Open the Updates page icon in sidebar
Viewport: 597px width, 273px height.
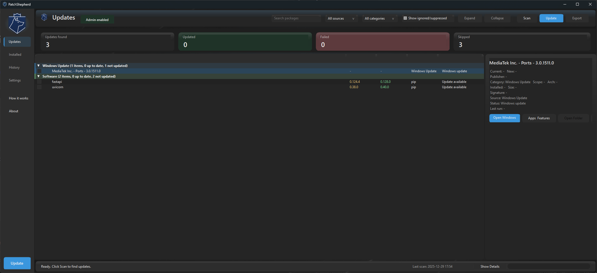click(x=15, y=41)
